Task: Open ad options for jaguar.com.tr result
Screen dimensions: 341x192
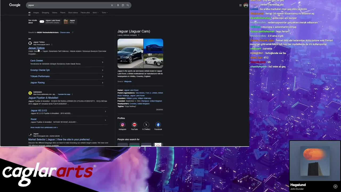Action: tap(52, 45)
